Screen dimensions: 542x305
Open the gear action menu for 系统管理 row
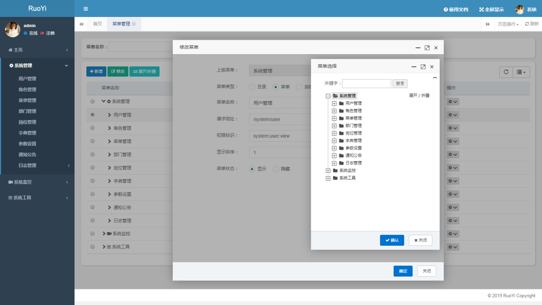tap(453, 102)
